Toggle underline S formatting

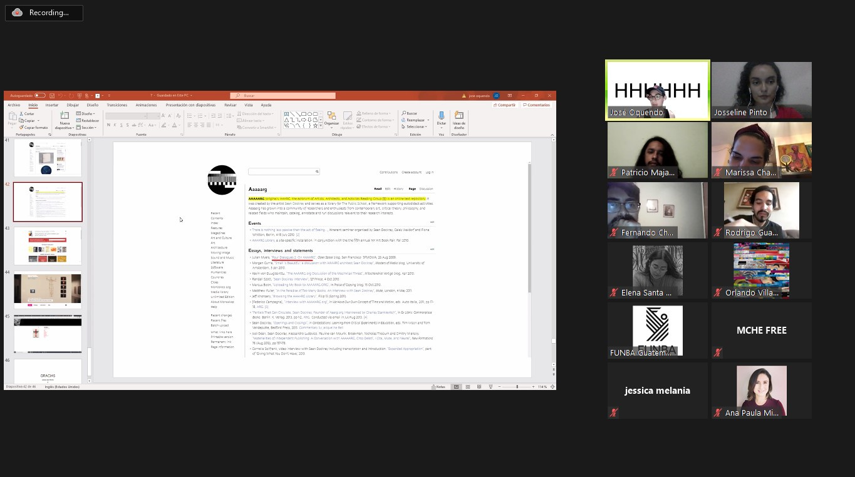tap(122, 125)
